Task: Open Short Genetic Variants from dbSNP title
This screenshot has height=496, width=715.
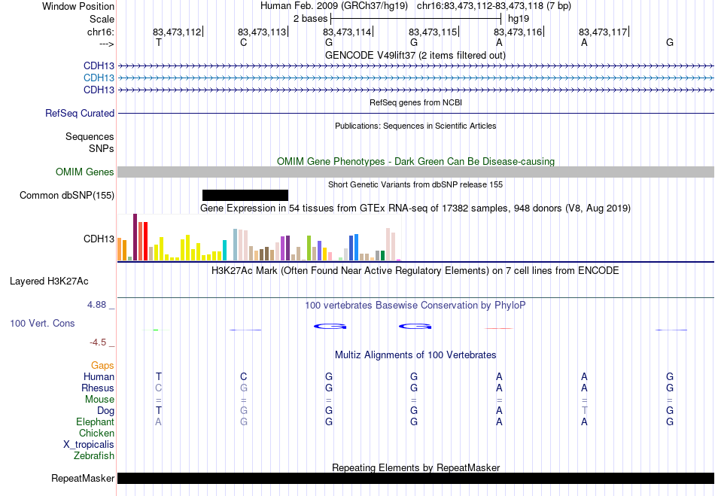Action: click(415, 184)
